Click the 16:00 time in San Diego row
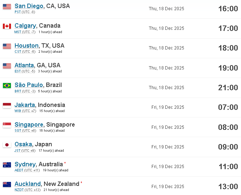Screen dimensions: 241x195 (x=228, y=9)
